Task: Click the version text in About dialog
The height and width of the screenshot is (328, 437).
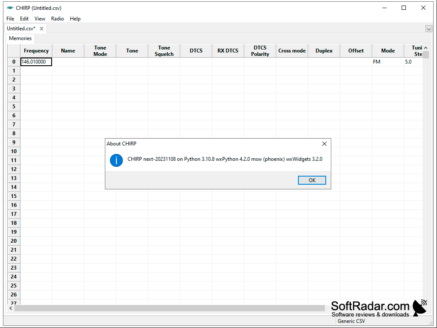Action: 225,159
